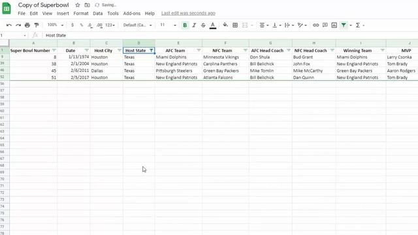This screenshot has width=418, height=235.
Task: Select the cell with Aaron Rodgers
Action: coord(402,70)
